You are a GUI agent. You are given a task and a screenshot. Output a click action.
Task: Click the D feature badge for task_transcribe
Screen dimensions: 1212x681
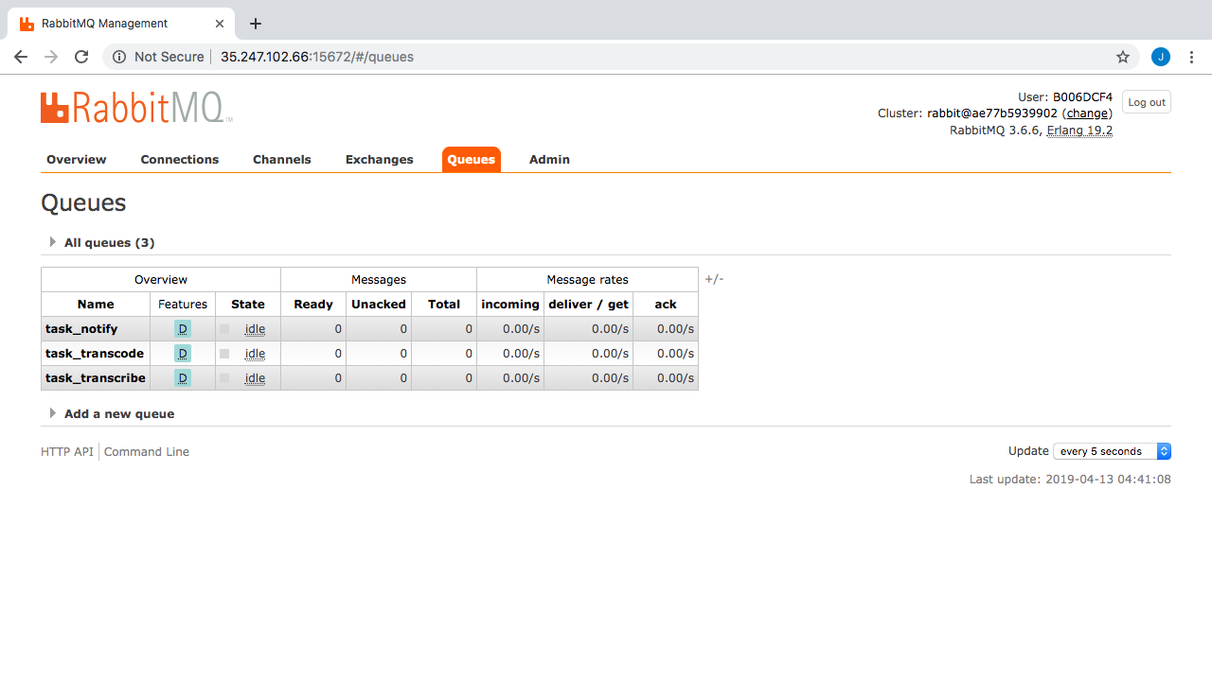point(183,378)
